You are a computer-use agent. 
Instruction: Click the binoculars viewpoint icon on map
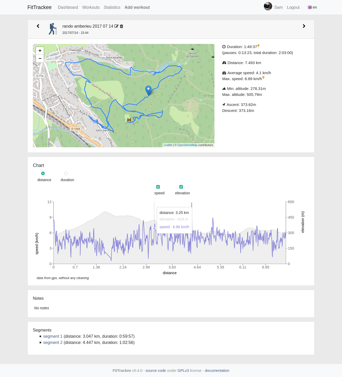point(129,120)
